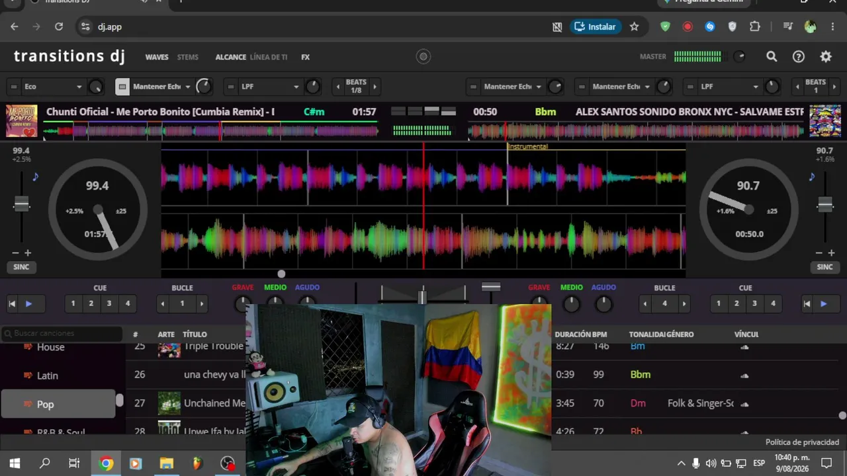
Task: Toggle the second Mantener Echo on right deck
Action: (581, 87)
